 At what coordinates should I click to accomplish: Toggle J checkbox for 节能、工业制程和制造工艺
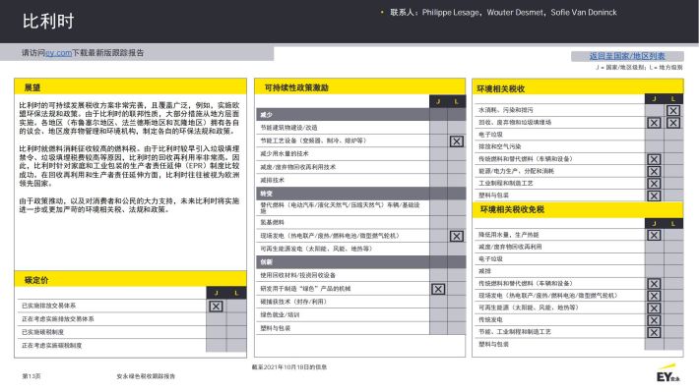654,332
